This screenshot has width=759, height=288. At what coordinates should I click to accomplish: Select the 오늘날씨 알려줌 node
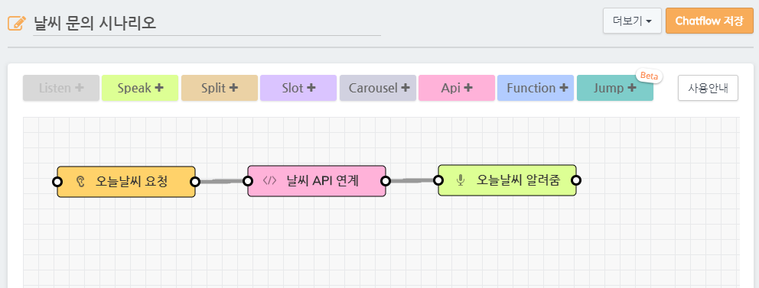point(507,180)
